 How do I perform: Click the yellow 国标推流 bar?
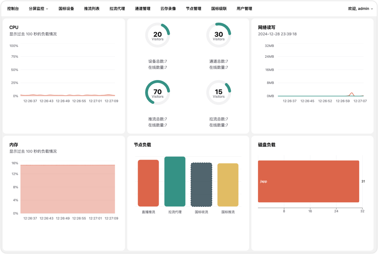228,185
